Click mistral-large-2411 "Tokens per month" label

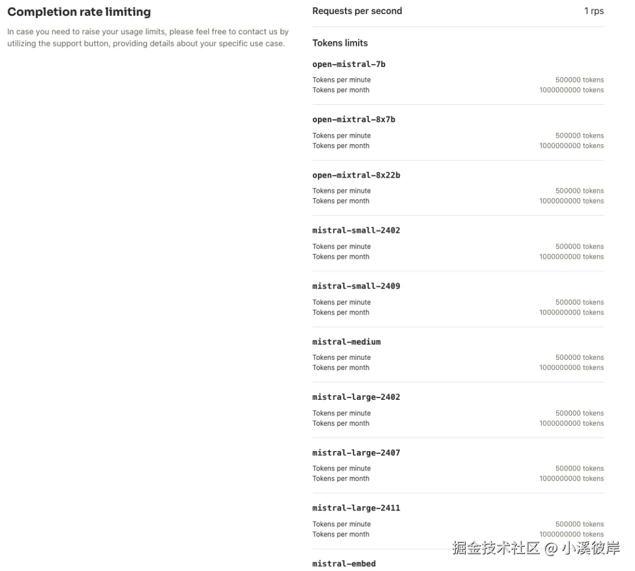coord(340,535)
